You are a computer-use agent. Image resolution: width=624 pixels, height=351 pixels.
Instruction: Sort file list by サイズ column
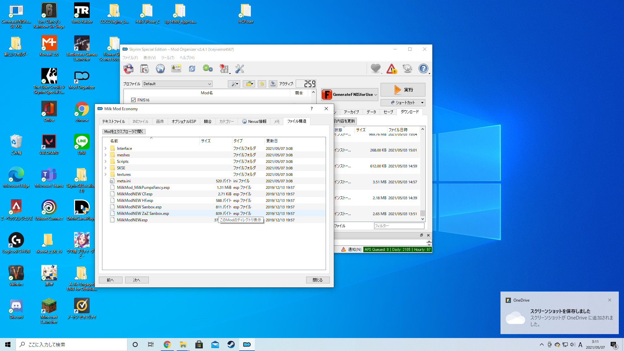click(x=216, y=141)
